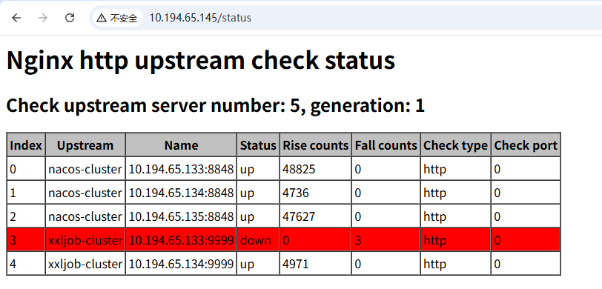The height and width of the screenshot is (289, 602).
Task: Select server name 10.194.65.134:9999
Action: (181, 264)
